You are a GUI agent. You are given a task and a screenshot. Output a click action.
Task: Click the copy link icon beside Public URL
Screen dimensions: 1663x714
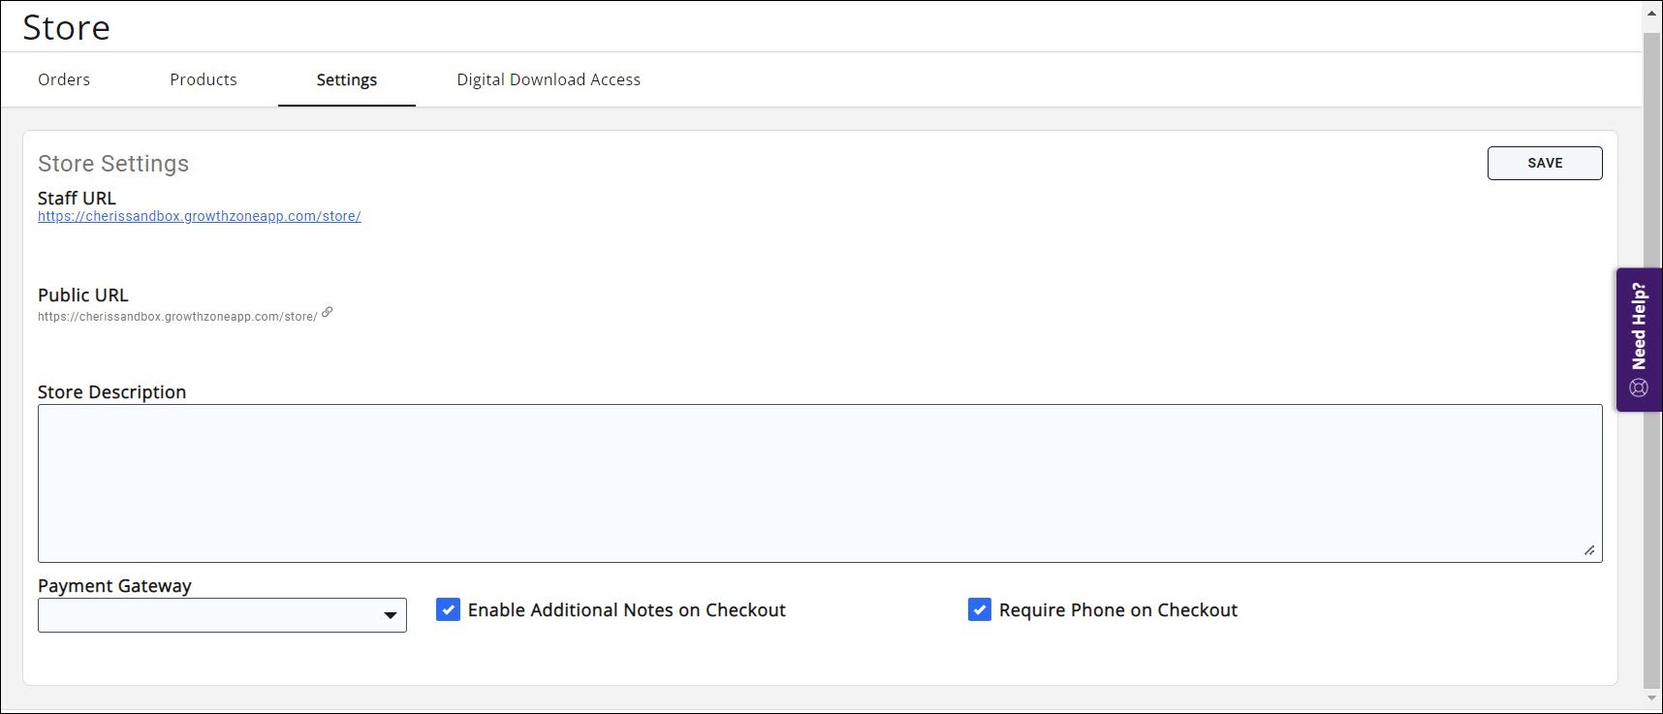(328, 312)
